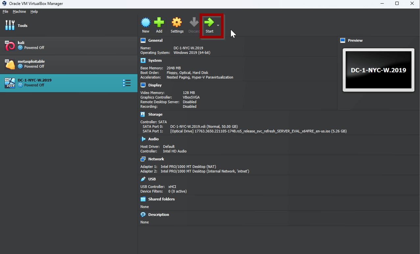Click the DC-1-NYC-W.2019 Powered Off status icon

tap(20, 85)
